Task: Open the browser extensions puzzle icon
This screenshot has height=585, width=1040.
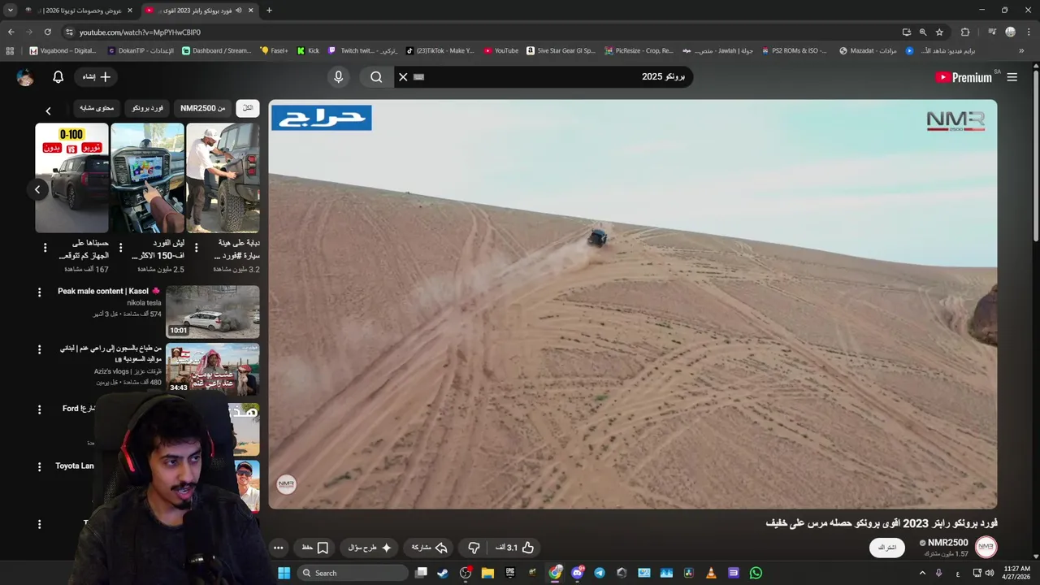Action: (965, 32)
